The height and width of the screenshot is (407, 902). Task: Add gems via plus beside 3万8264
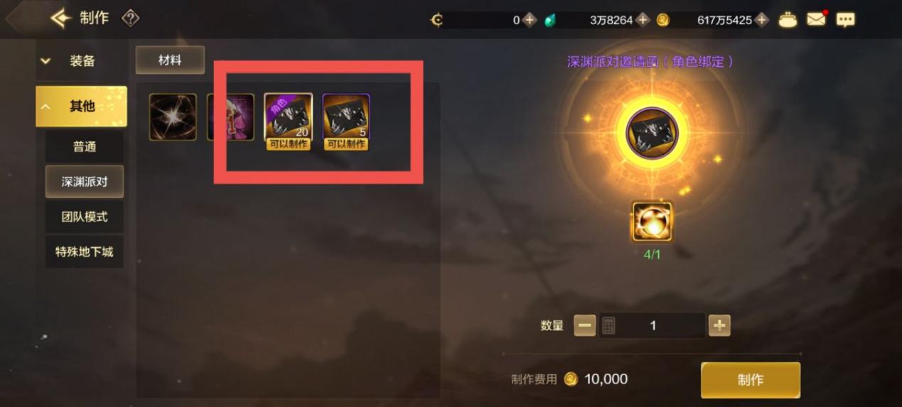(x=643, y=20)
